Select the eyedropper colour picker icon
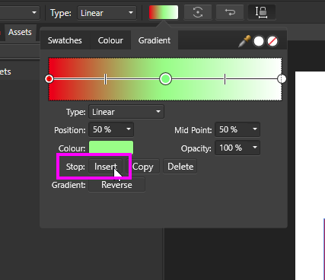 (x=244, y=41)
